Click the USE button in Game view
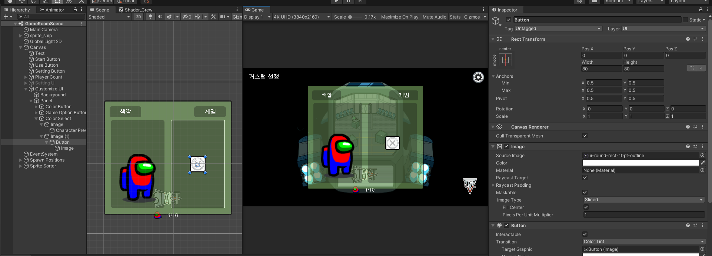This screenshot has height=256, width=712. coord(470,186)
